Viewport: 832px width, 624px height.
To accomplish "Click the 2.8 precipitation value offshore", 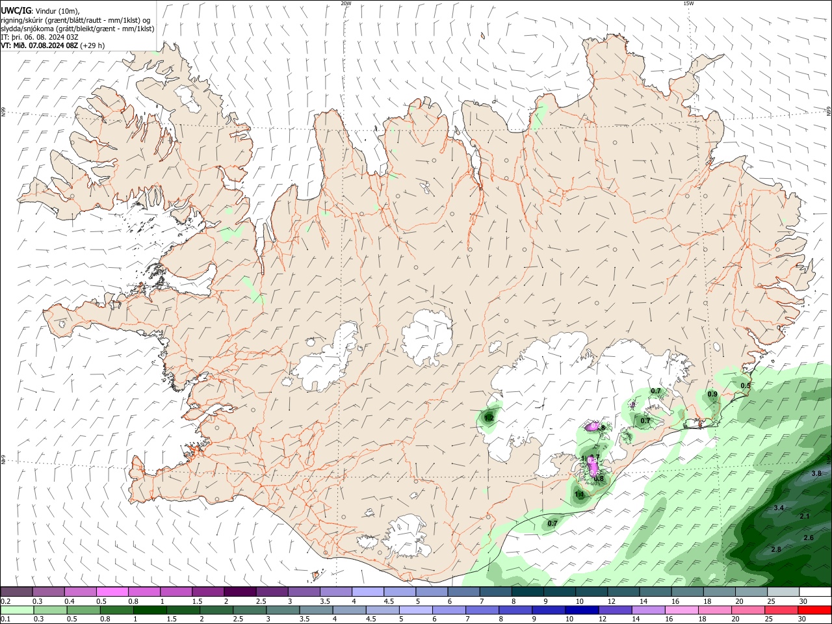I will [775, 549].
